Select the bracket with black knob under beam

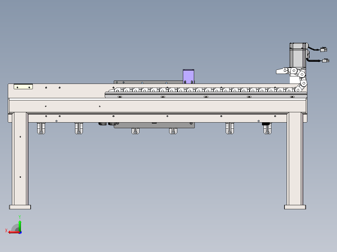click(267, 128)
